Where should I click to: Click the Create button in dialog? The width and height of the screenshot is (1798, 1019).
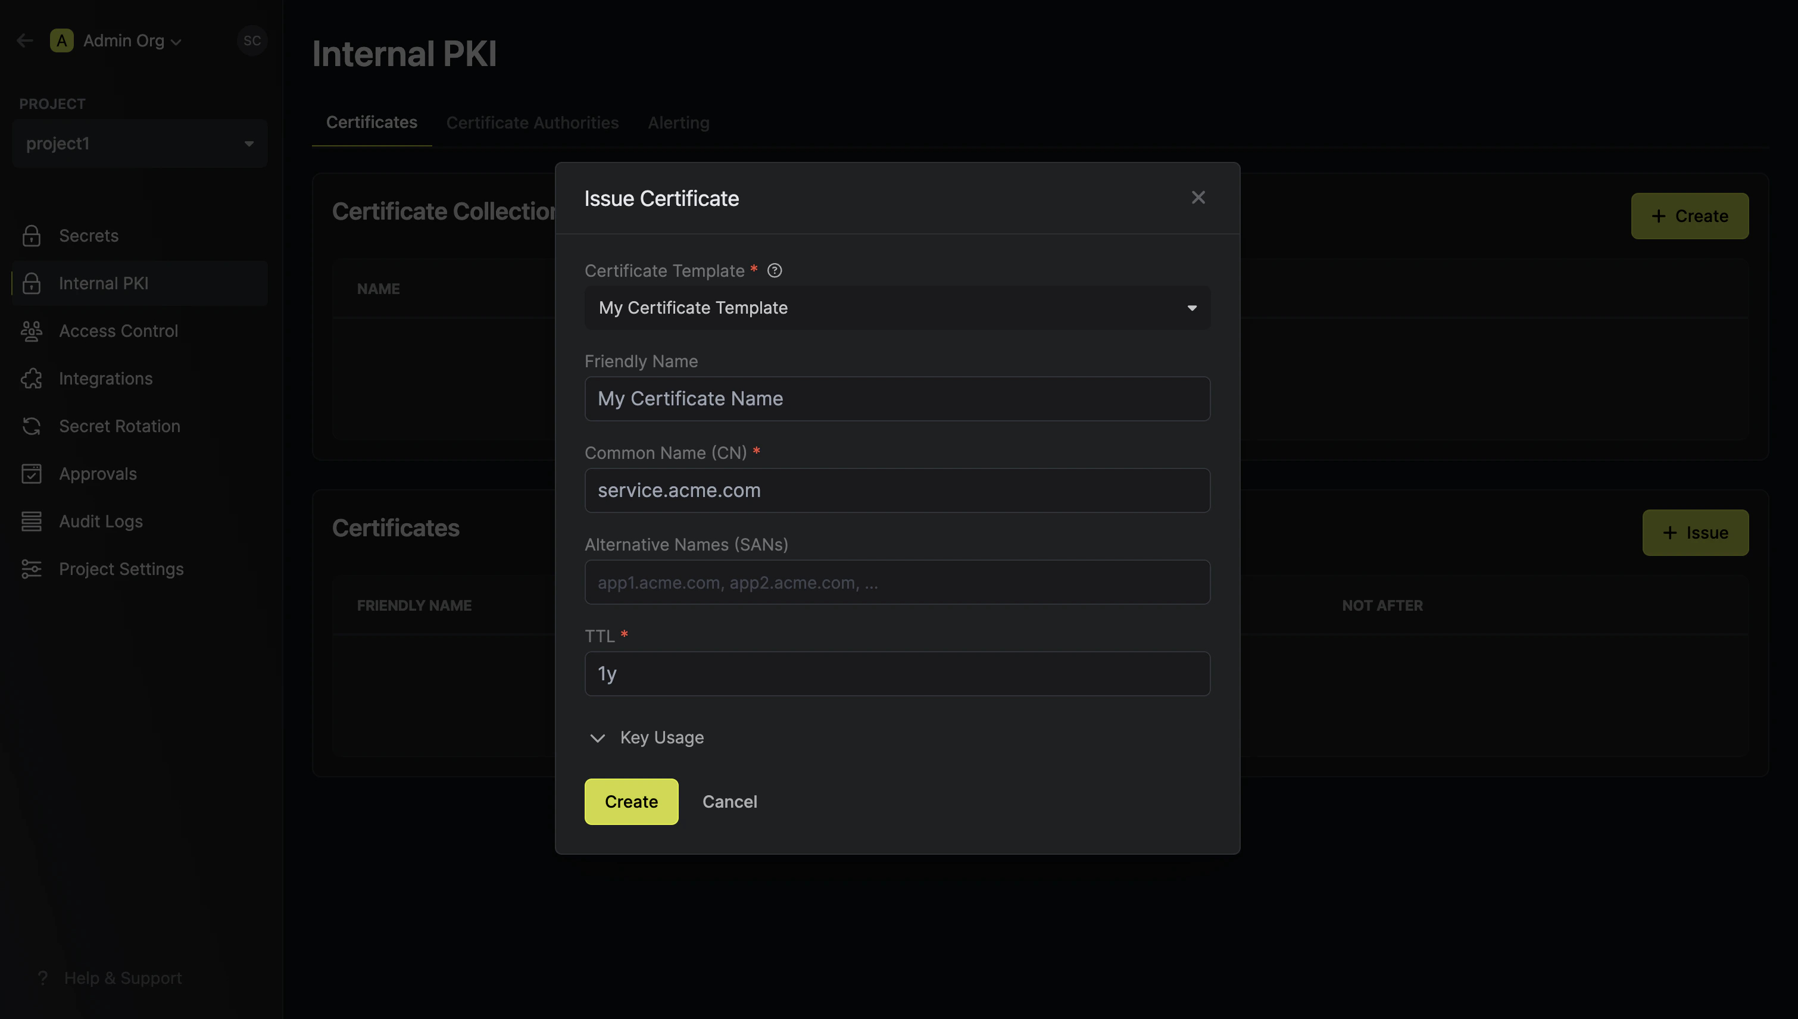(631, 802)
